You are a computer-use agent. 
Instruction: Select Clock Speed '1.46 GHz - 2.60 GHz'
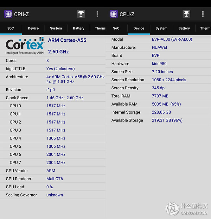click(65, 98)
